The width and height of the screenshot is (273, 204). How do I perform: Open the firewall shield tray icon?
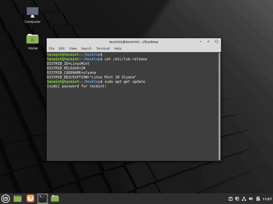pos(237,199)
